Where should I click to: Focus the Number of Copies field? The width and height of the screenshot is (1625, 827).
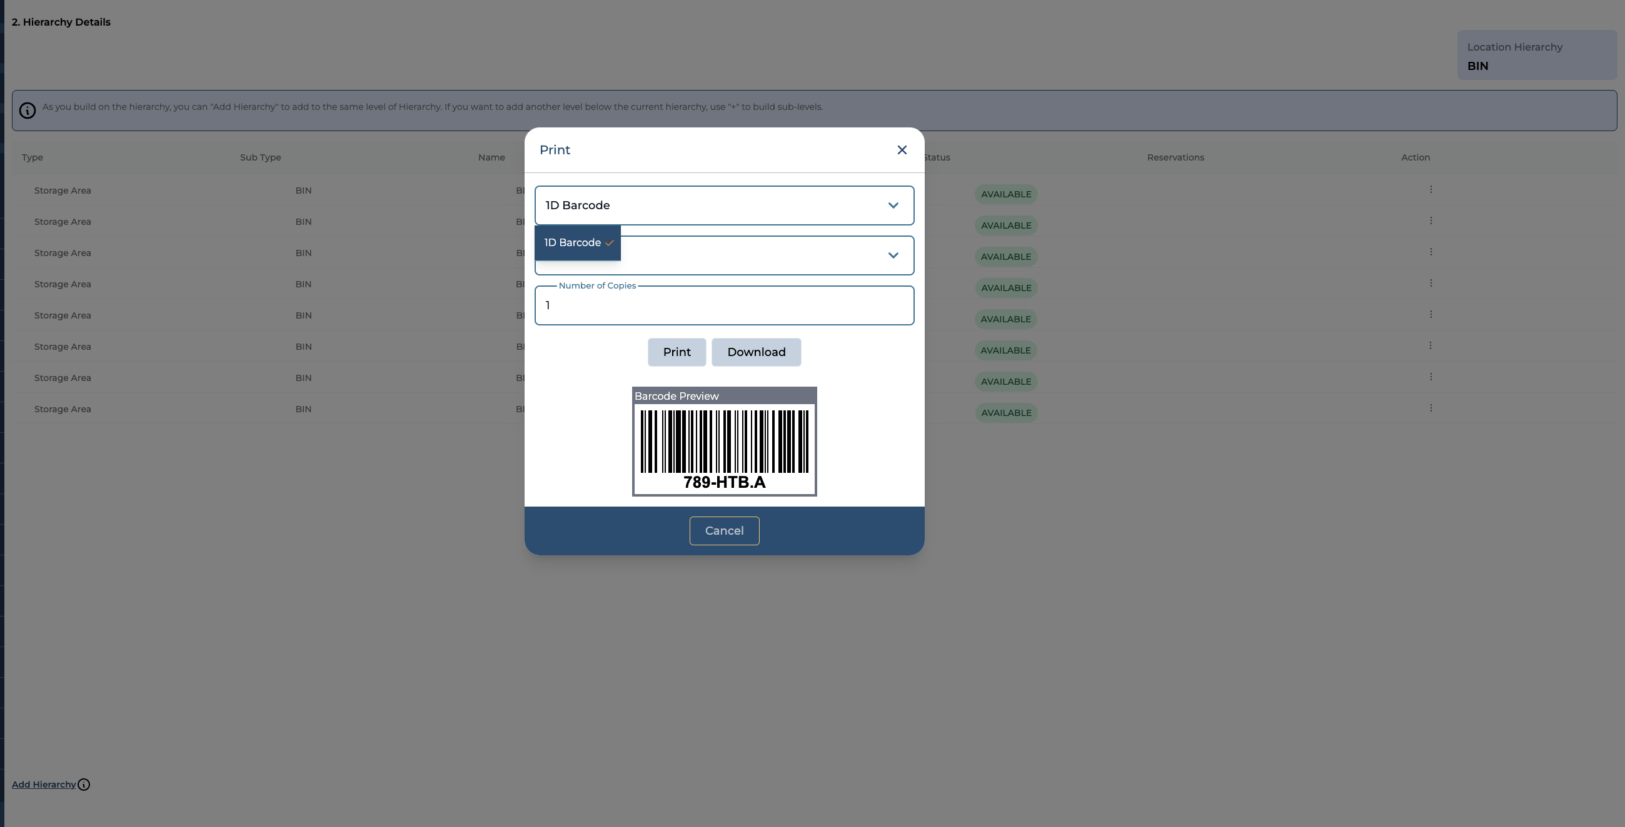click(723, 305)
